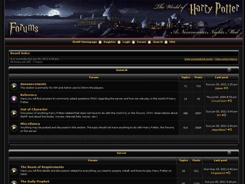Image resolution: width=245 pixels, height=184 pixels.
Task: Open the Miscellanea forum
Action: [x=30, y=124]
